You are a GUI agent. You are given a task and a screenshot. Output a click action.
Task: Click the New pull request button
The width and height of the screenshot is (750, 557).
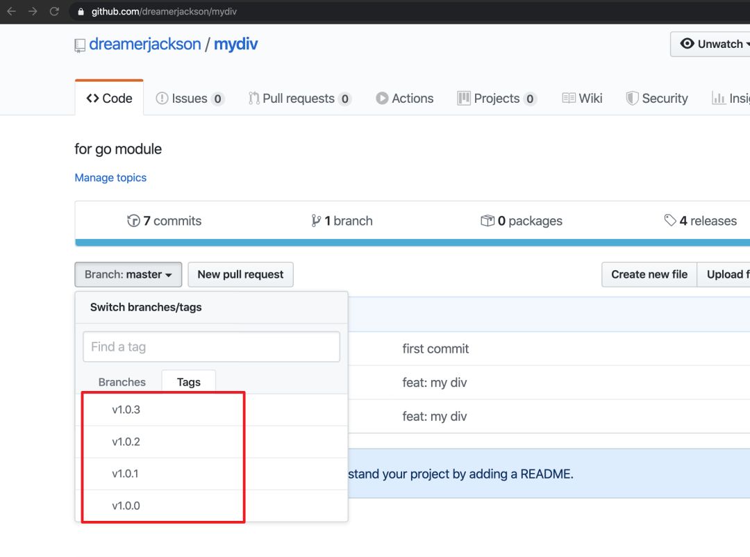click(x=240, y=274)
